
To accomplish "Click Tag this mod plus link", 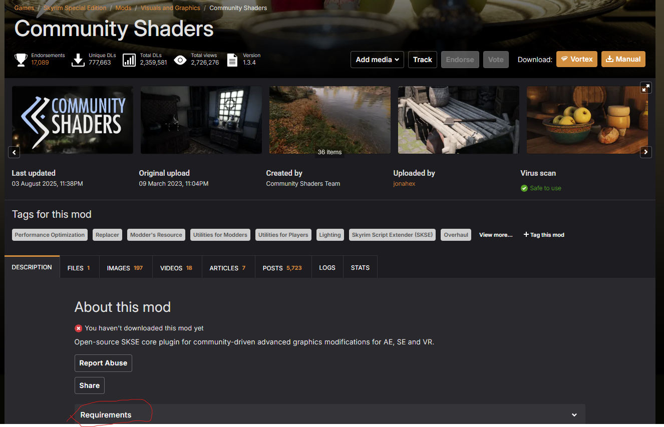I will [x=544, y=235].
